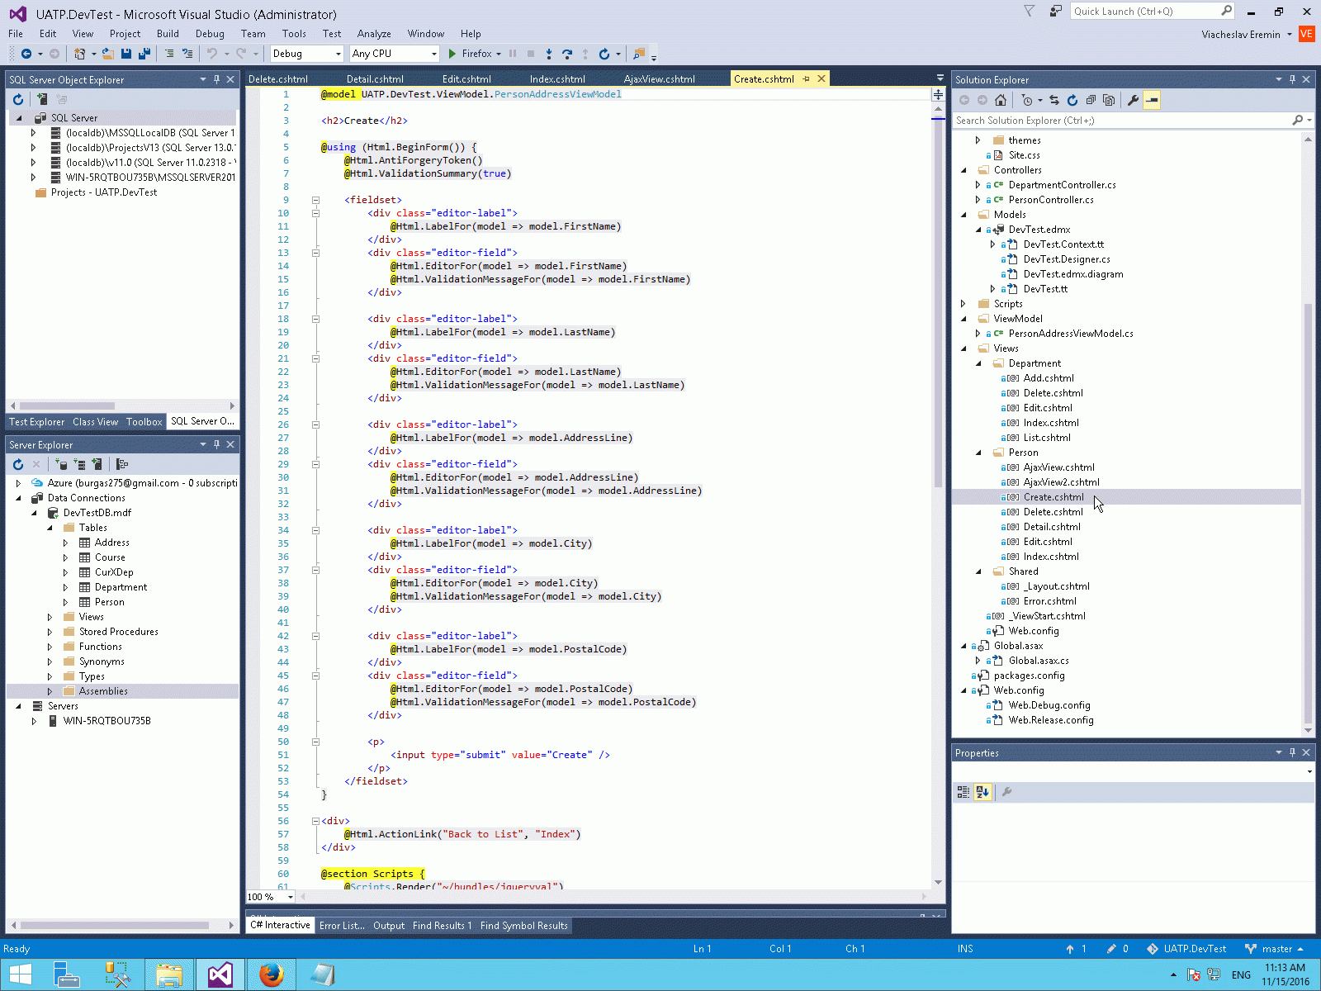
Task: Toggle the Alphabetical sort button in Properties
Action: [x=982, y=792]
